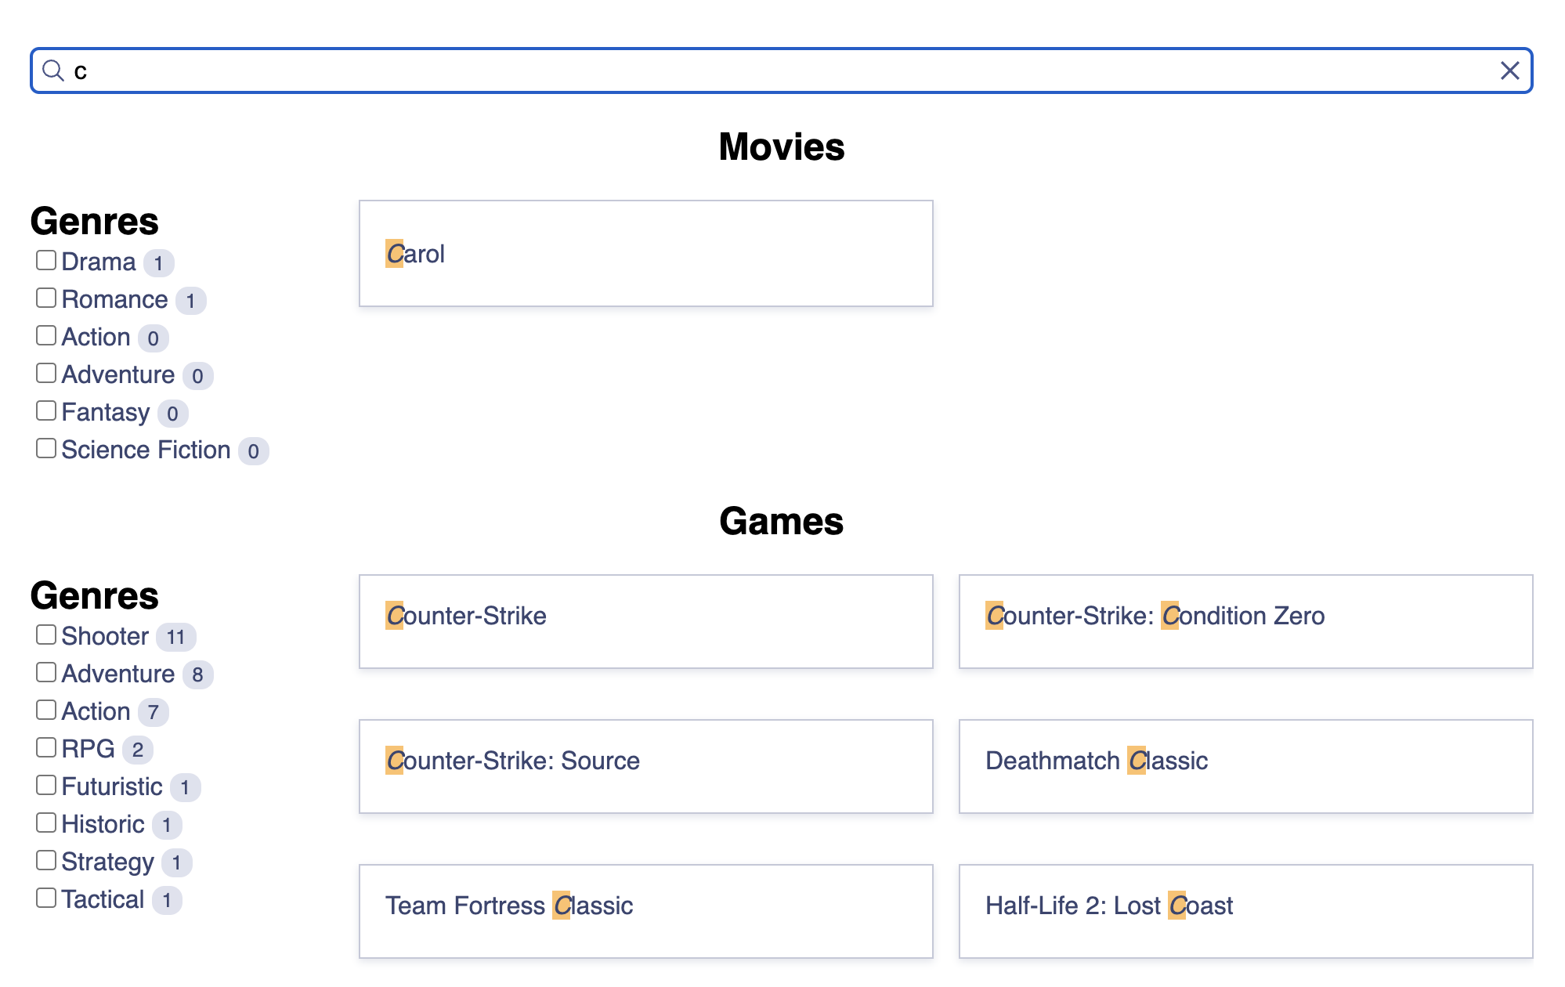This screenshot has height=987, width=1565.
Task: Toggle the Movies Action genre checkbox with count 0
Action: (x=46, y=335)
